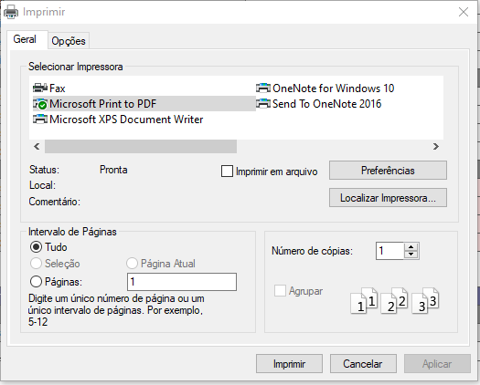Switch to the Opções tab
The width and height of the screenshot is (480, 385).
click(x=69, y=41)
